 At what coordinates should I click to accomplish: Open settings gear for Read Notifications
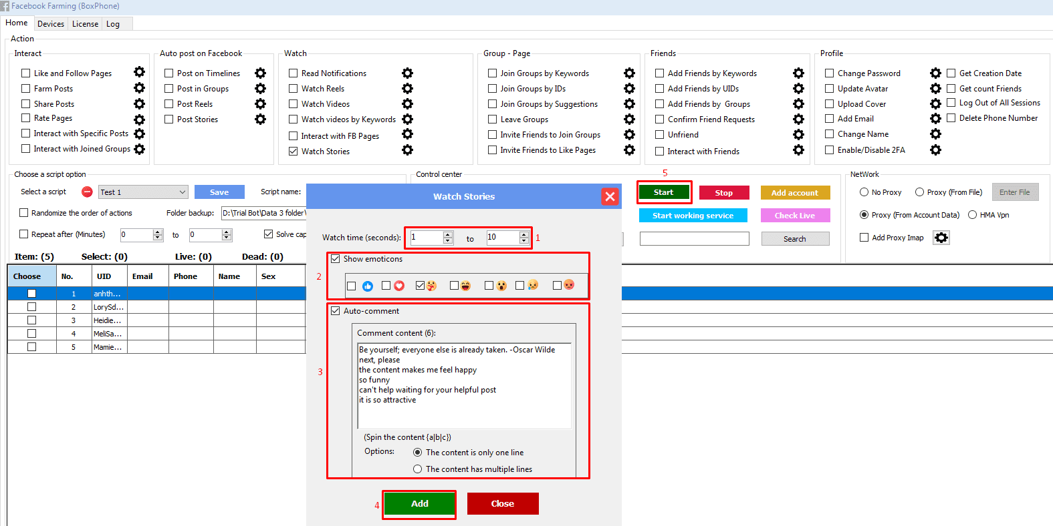[x=407, y=73]
